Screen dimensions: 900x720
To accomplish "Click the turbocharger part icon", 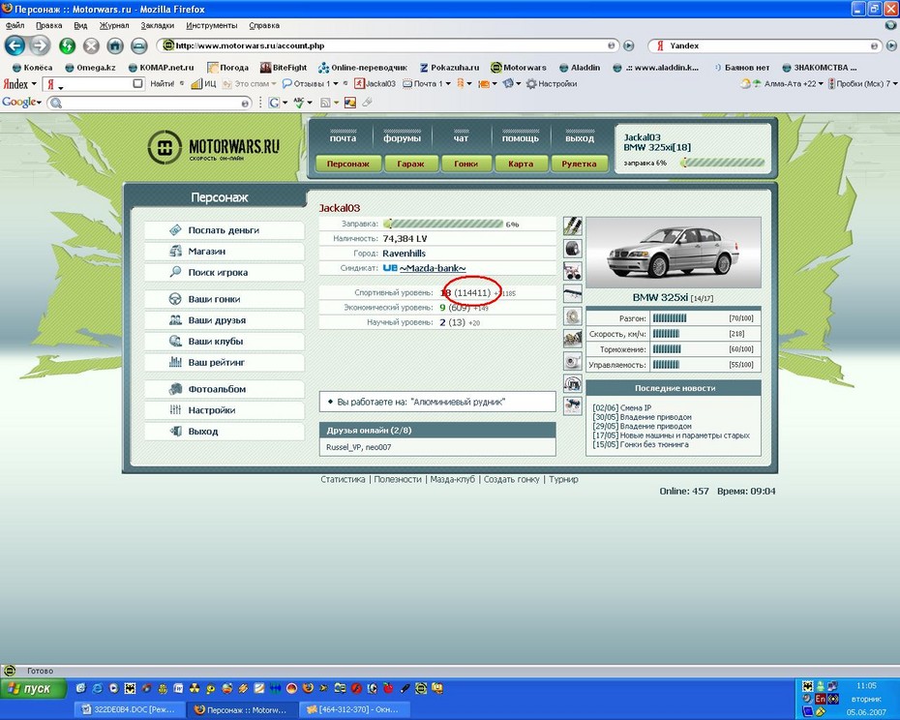I will click(572, 361).
